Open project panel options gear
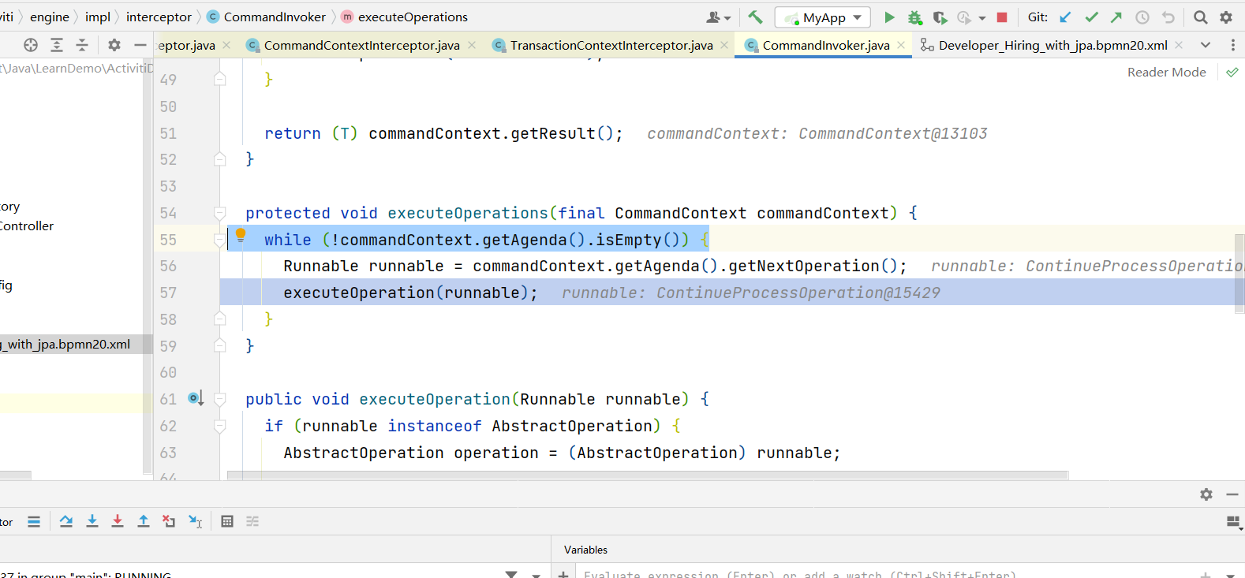Image resolution: width=1245 pixels, height=578 pixels. coord(114,45)
